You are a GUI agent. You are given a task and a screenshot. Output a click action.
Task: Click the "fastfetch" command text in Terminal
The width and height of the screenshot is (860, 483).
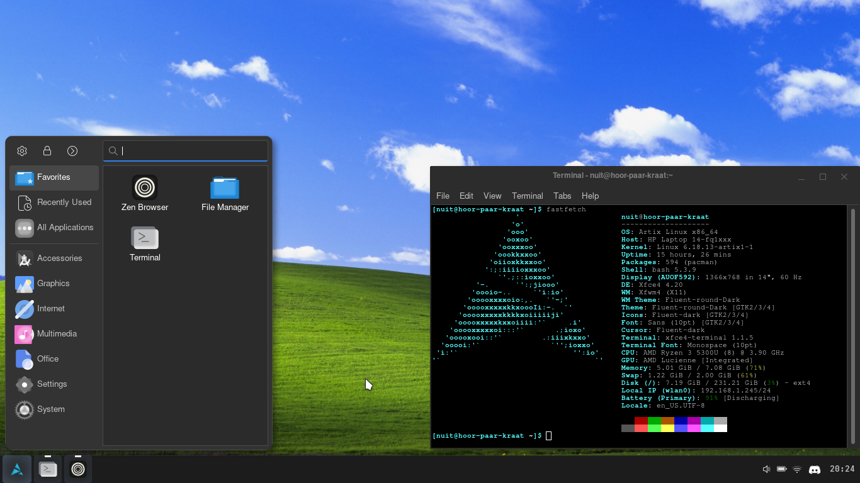(566, 209)
